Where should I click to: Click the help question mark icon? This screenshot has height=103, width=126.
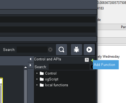tap(87, 60)
